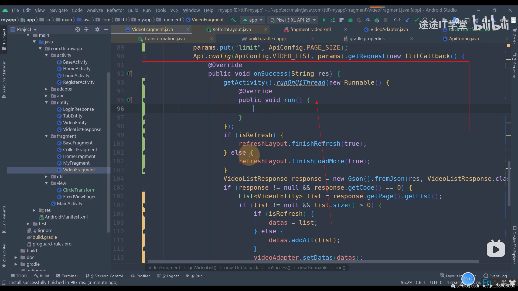518x291 pixels.
Task: Expand the api package folder
Action: (x=46, y=96)
